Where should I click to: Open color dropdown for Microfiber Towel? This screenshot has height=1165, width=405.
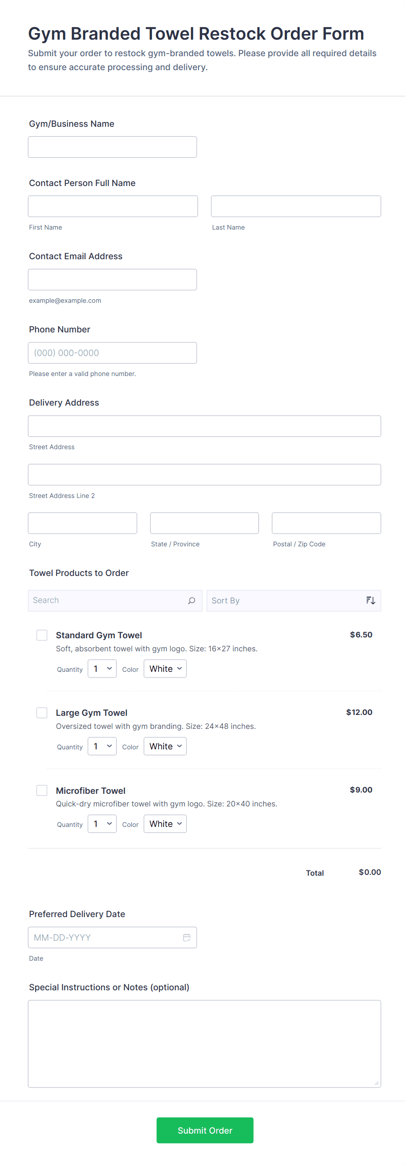[165, 823]
